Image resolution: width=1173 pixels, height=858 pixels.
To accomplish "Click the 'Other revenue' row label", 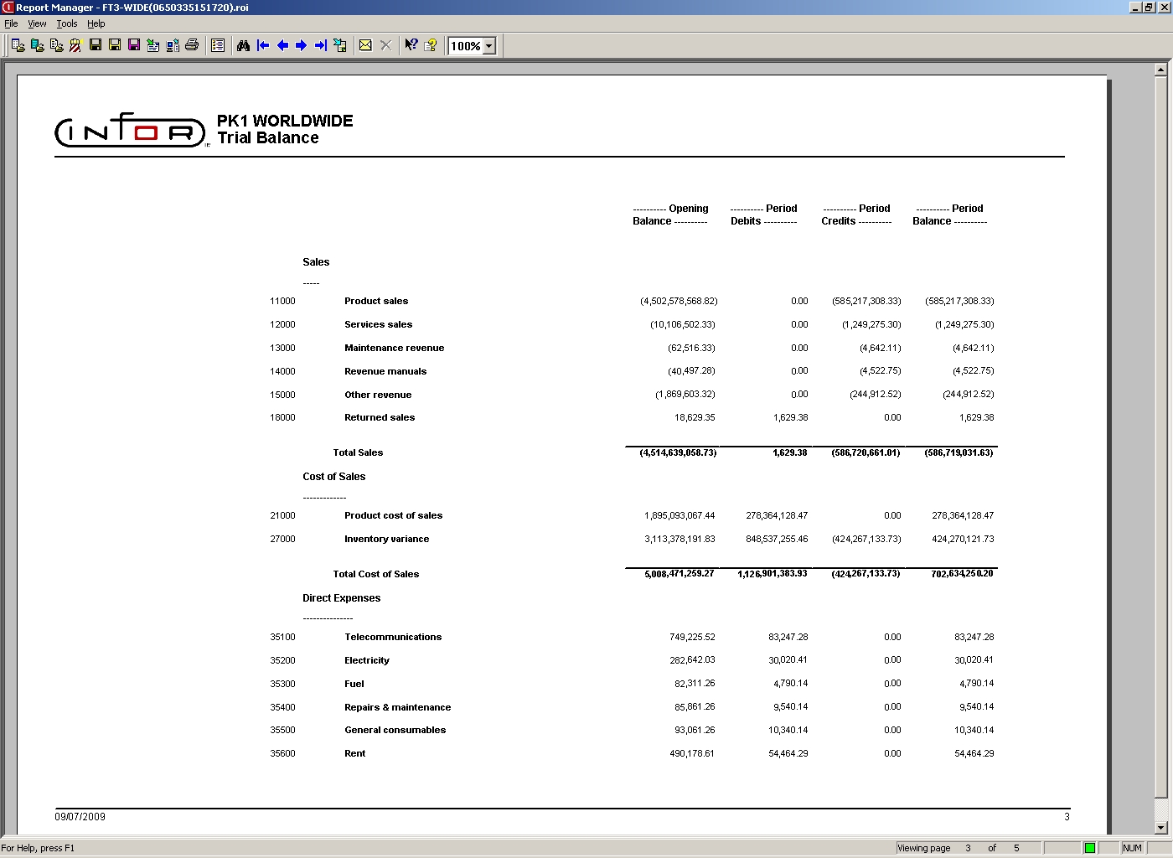I will [x=378, y=395].
